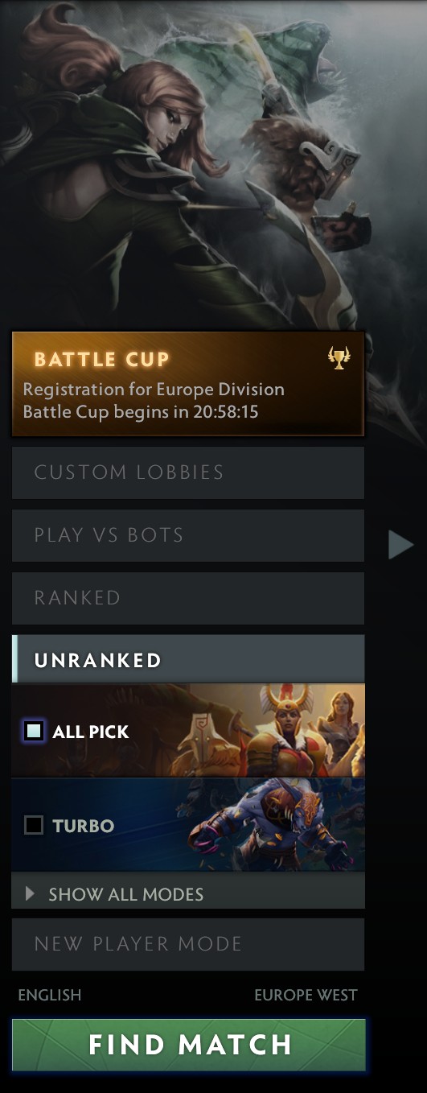The height and width of the screenshot is (1093, 427).
Task: Open the Play vs Bots option
Action: click(188, 535)
